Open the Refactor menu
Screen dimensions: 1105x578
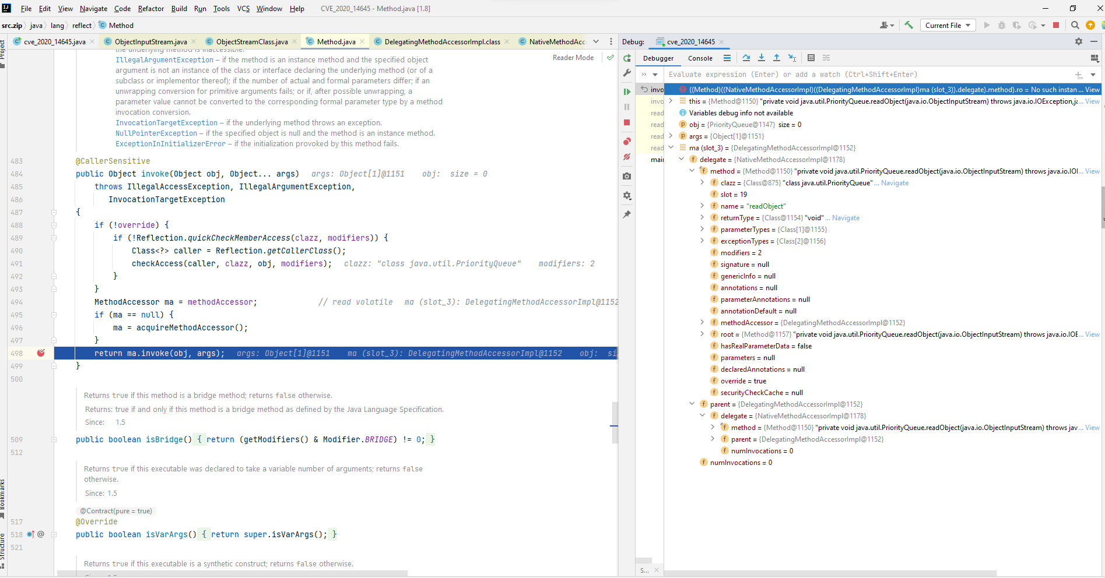151,8
